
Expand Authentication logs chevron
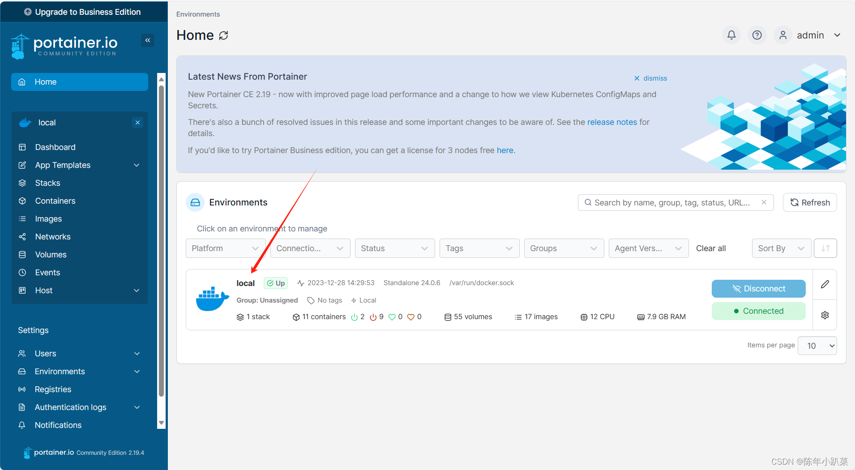[137, 407]
